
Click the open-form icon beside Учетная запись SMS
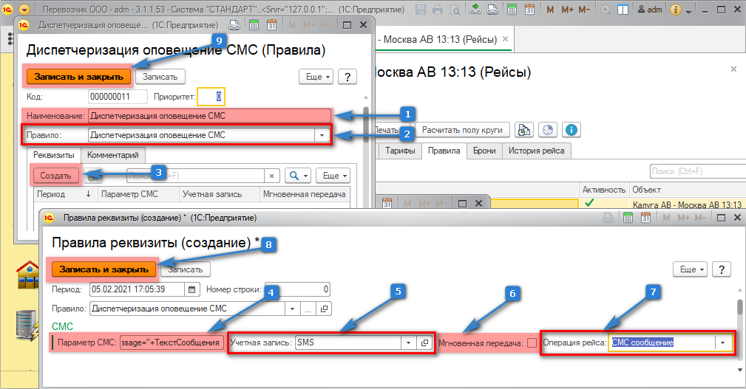(425, 342)
